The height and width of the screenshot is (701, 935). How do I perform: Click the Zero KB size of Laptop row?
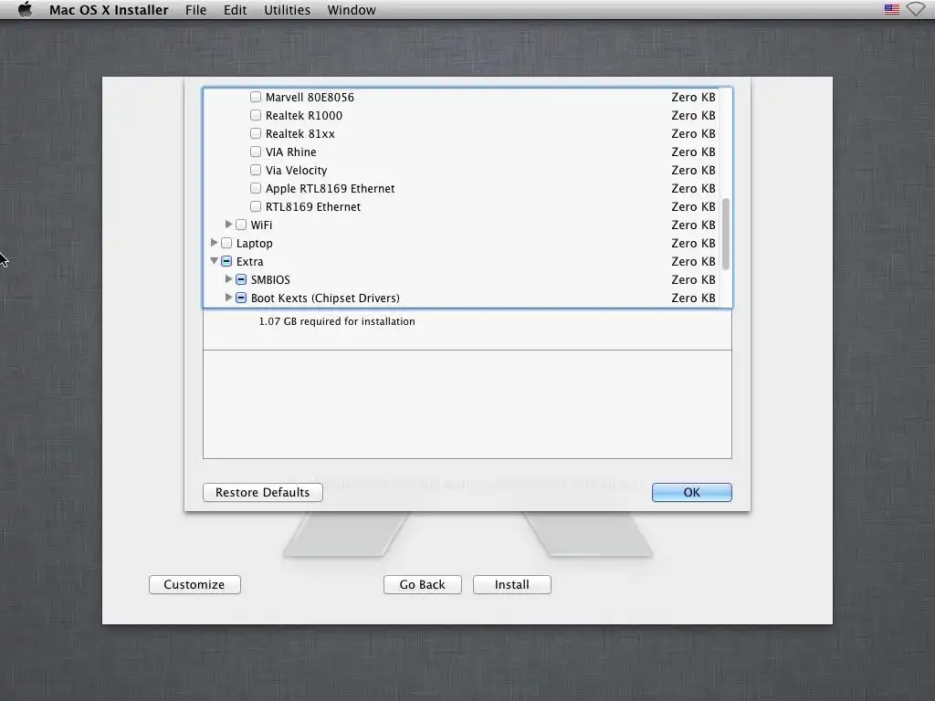(x=693, y=243)
